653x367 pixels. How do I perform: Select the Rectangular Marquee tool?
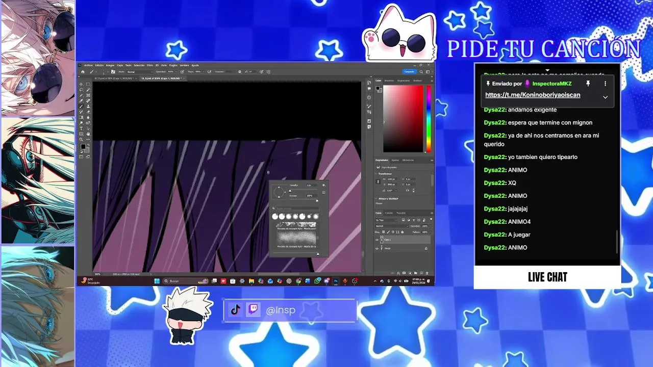click(x=88, y=84)
